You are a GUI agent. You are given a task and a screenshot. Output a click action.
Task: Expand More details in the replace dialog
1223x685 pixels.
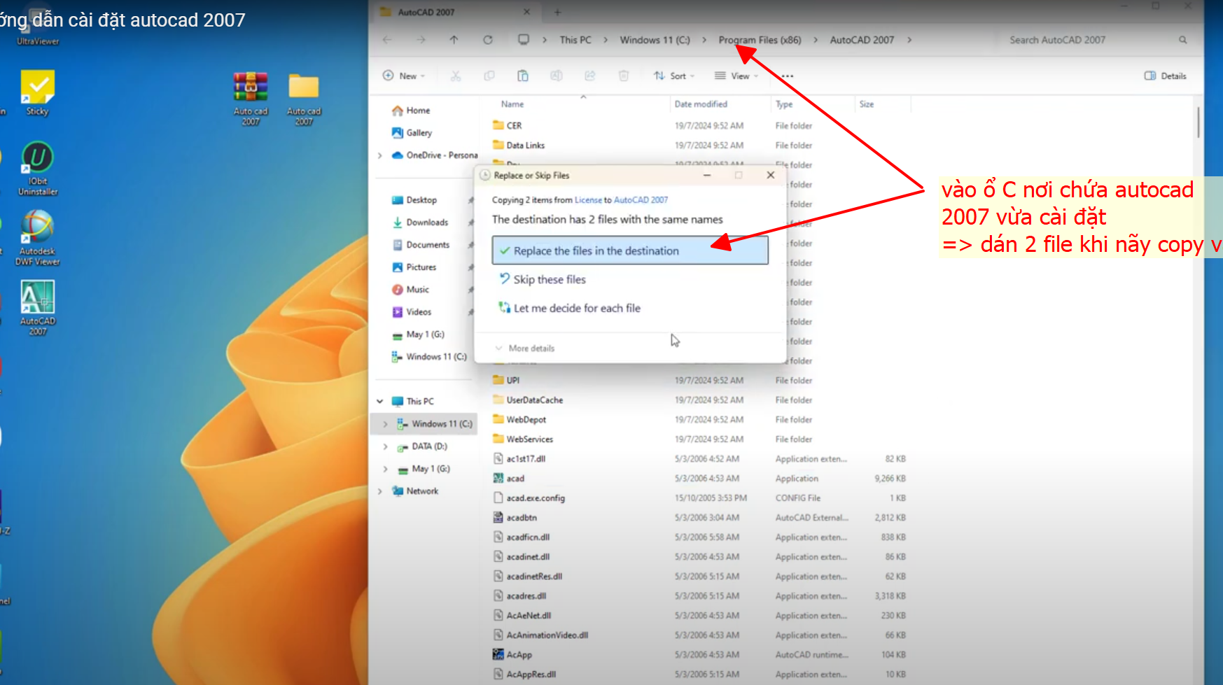tap(524, 348)
